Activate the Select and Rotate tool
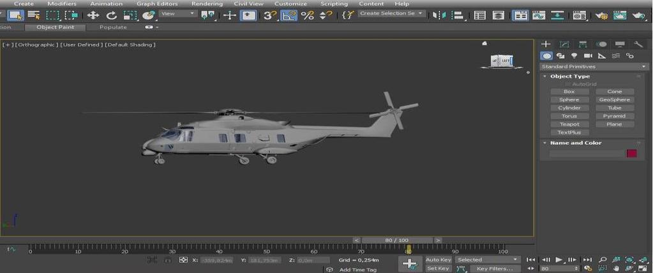This screenshot has width=653, height=273. (x=111, y=15)
